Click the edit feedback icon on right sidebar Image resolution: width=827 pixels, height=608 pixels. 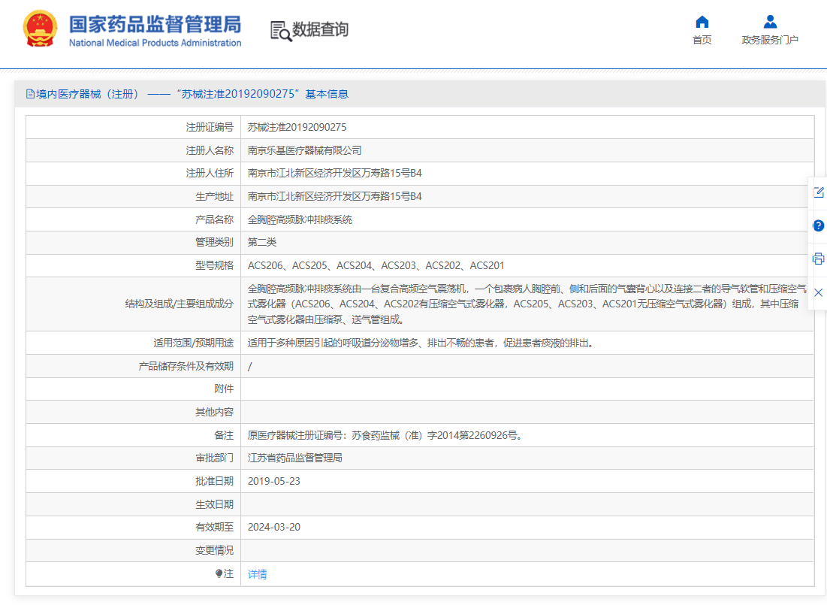pyautogui.click(x=819, y=192)
